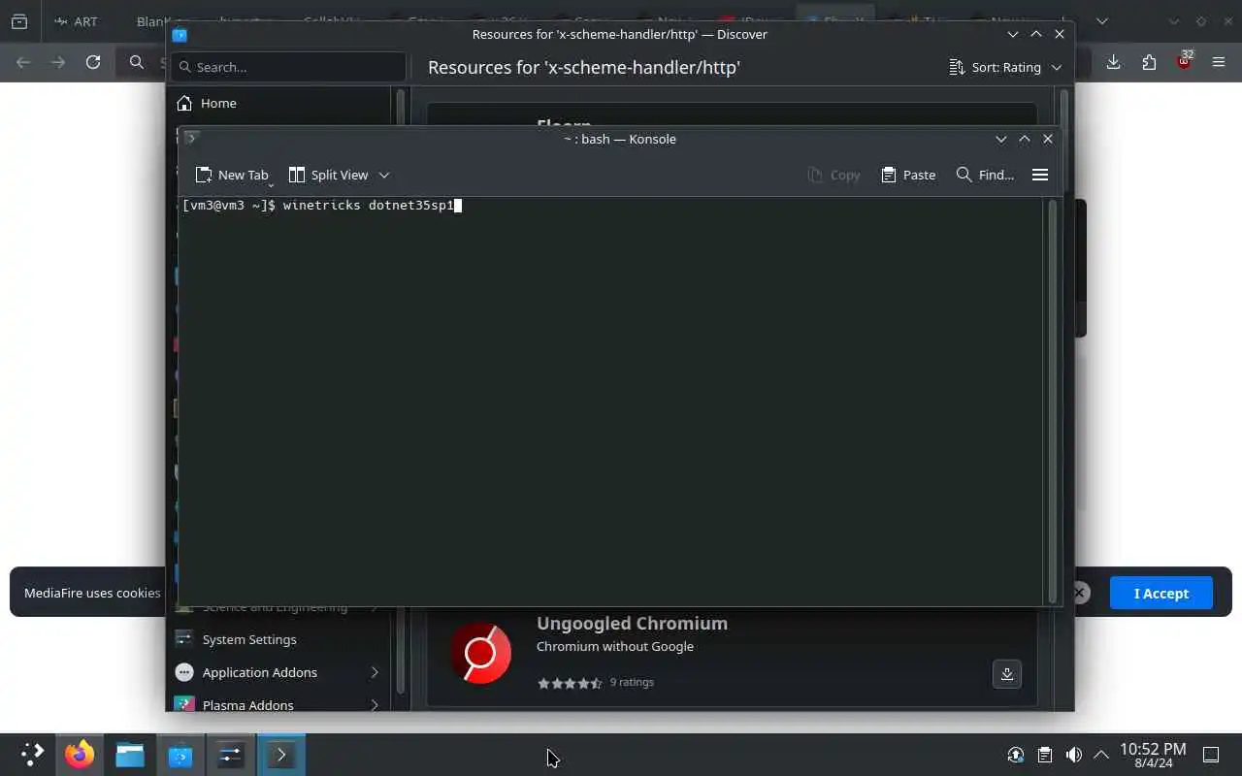Open the Ungoogled Chromium title
Screen dimensions: 1242x776
tap(632, 623)
